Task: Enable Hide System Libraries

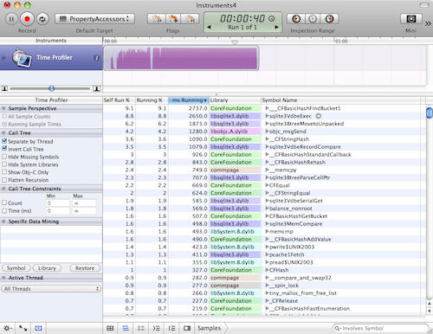Action: [x=4, y=164]
